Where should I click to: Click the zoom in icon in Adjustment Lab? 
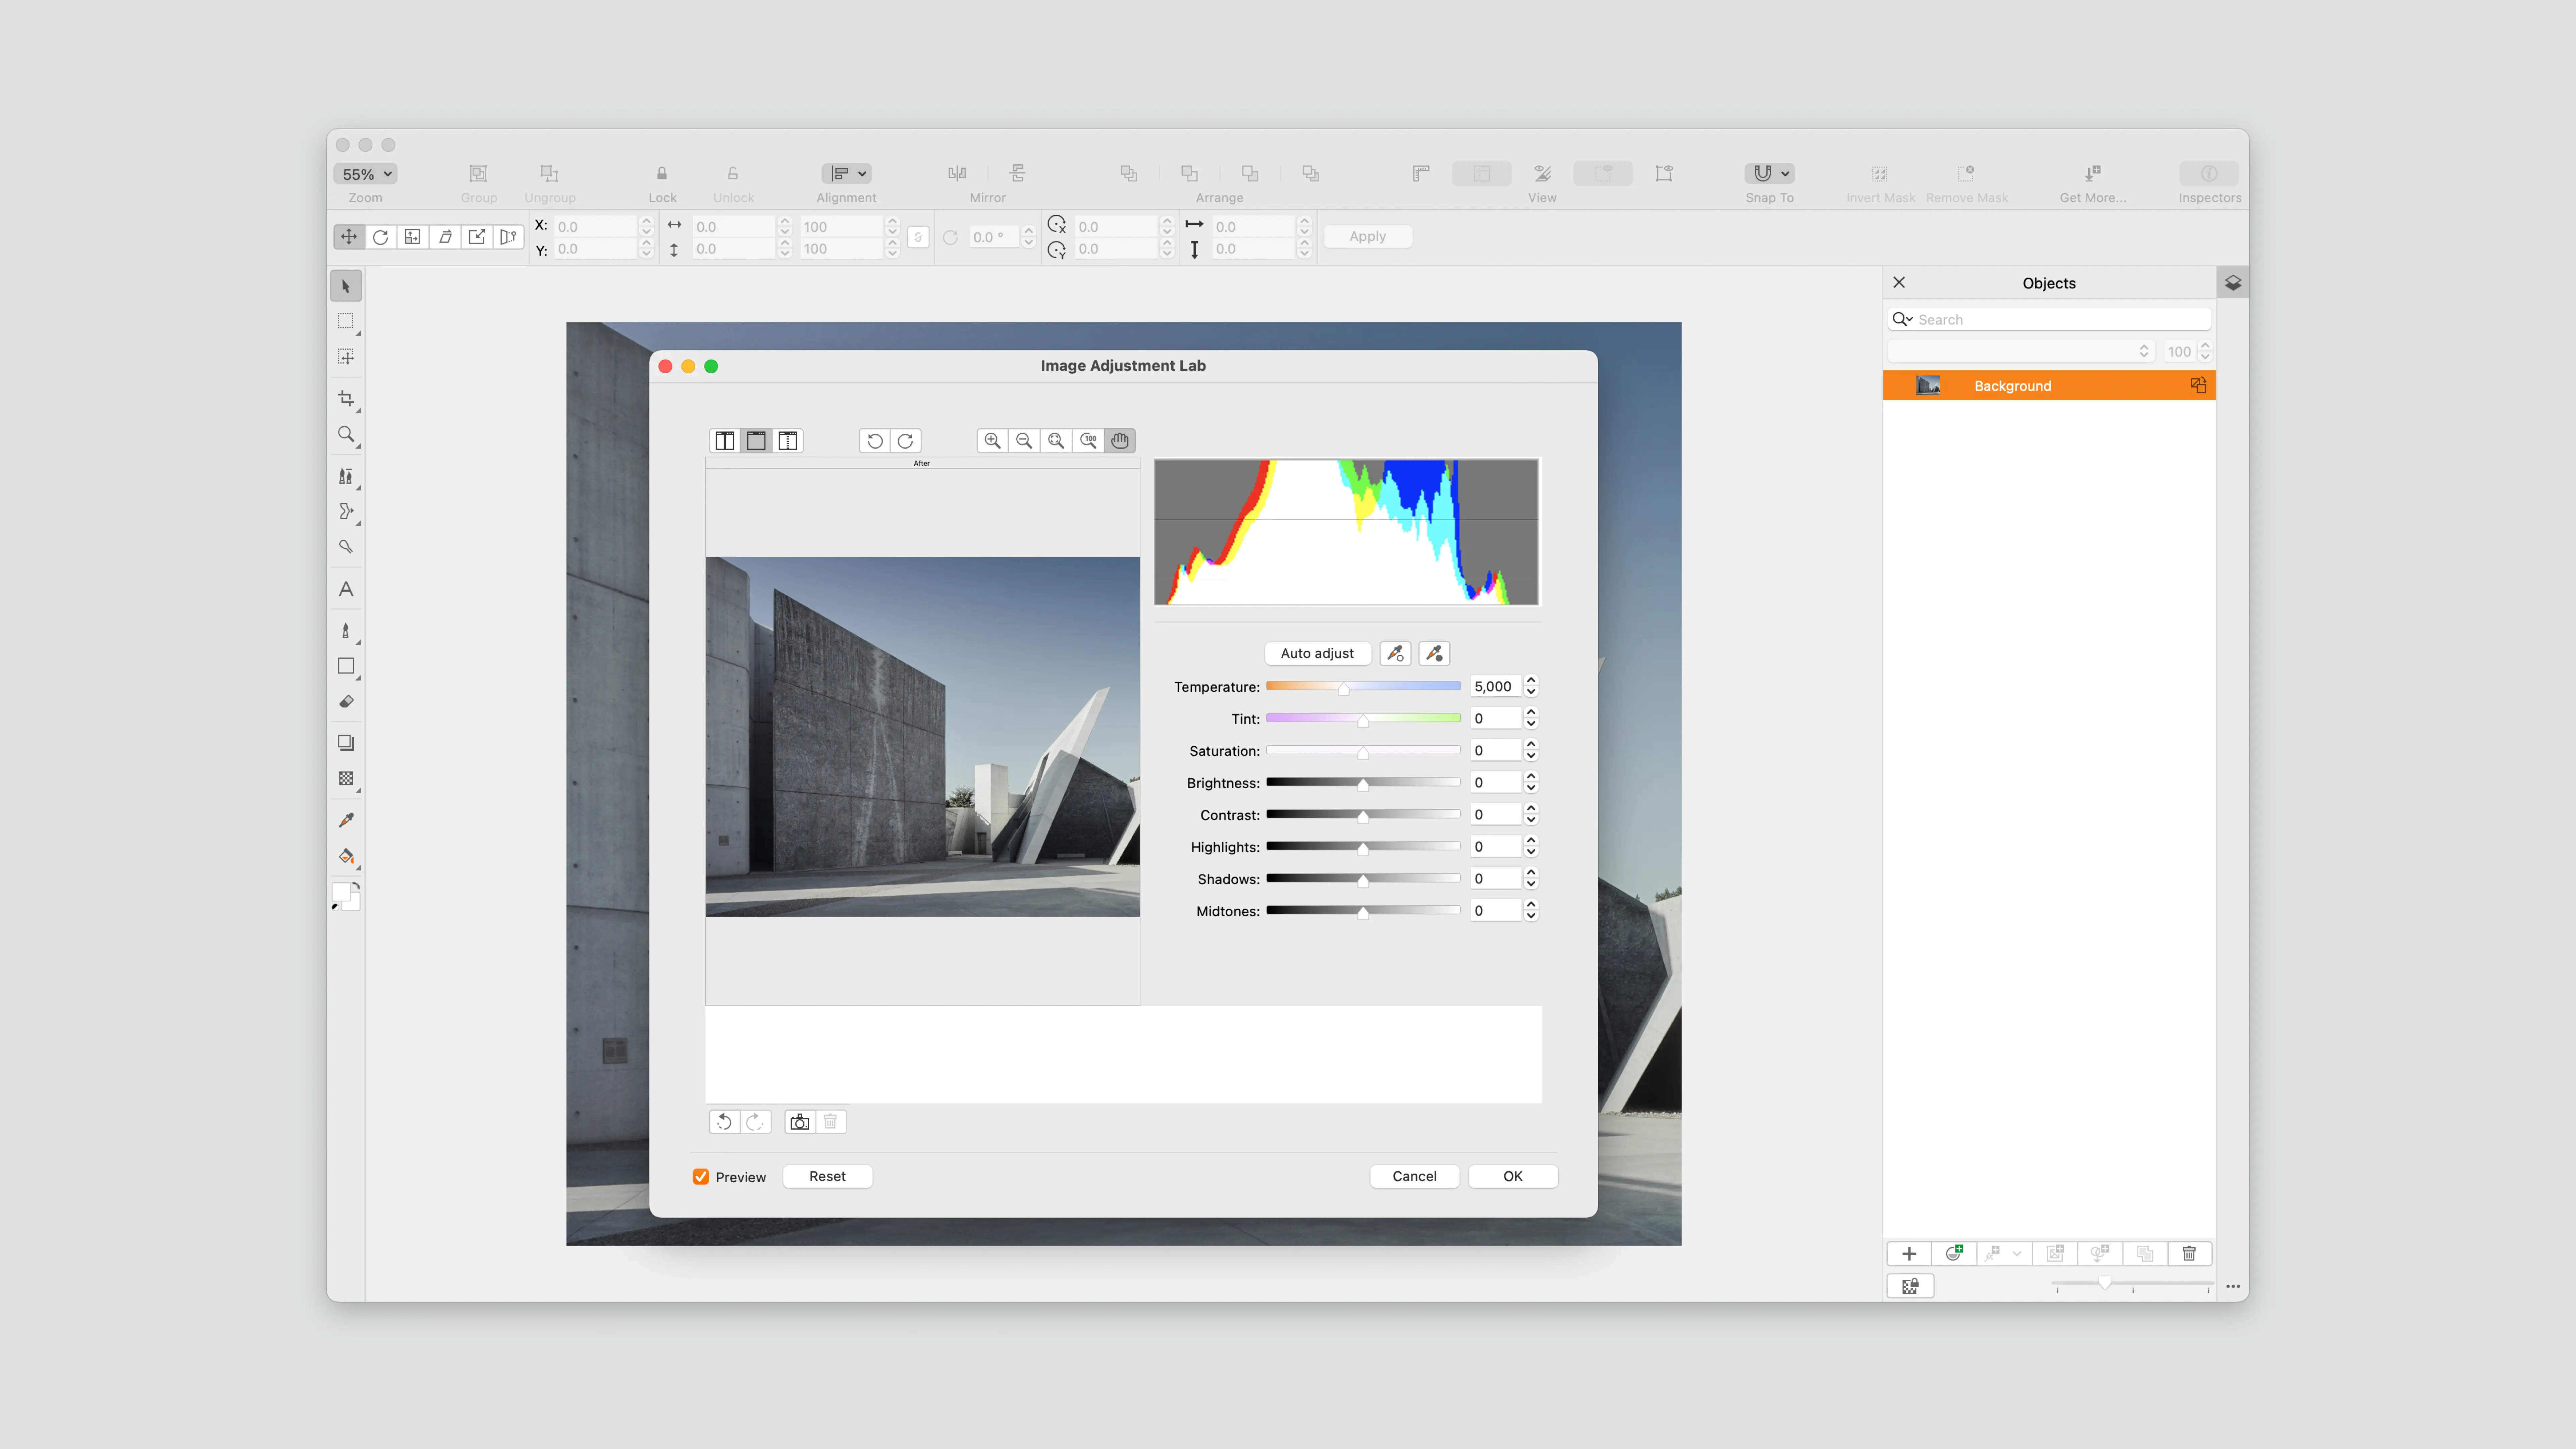[992, 441]
